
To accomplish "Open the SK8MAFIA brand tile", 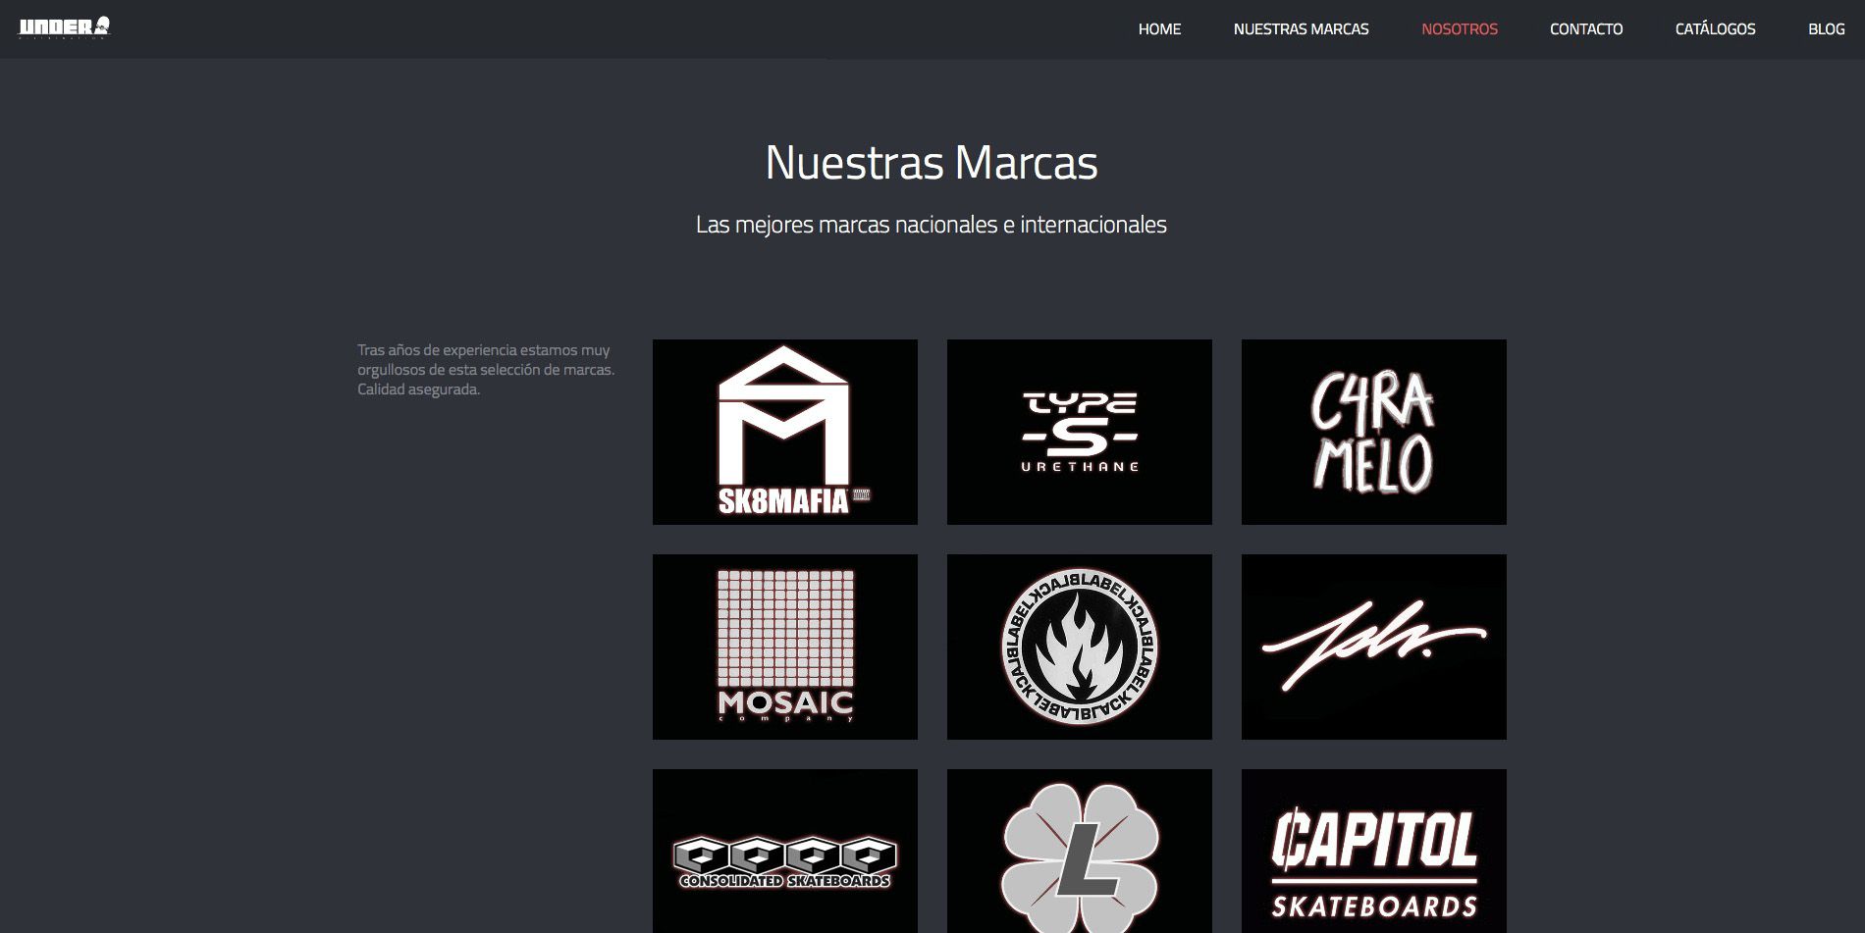I will 785,432.
